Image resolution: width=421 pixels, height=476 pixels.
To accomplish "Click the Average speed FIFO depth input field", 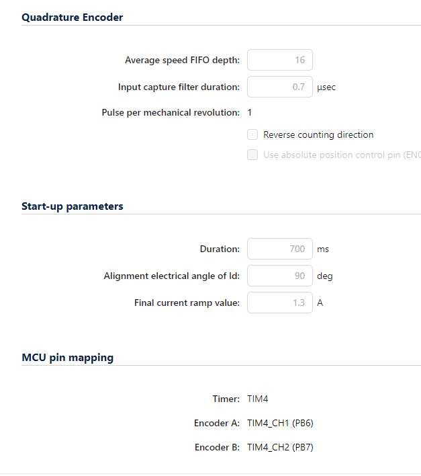I will coord(279,61).
